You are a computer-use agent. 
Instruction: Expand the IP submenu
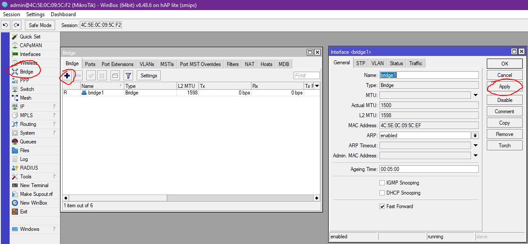[55, 107]
